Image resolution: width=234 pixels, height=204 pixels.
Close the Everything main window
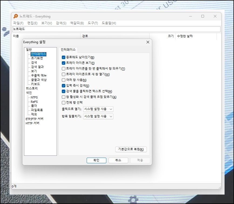[x=215, y=16]
